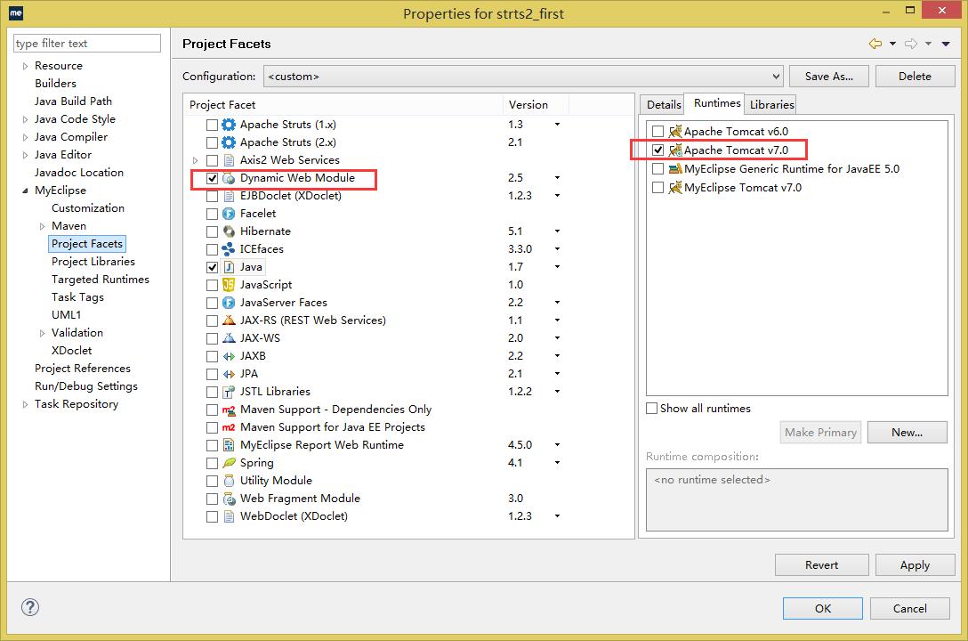968x641 pixels.
Task: Click the MyEclipse Report Web Runtime icon
Action: coord(229,445)
